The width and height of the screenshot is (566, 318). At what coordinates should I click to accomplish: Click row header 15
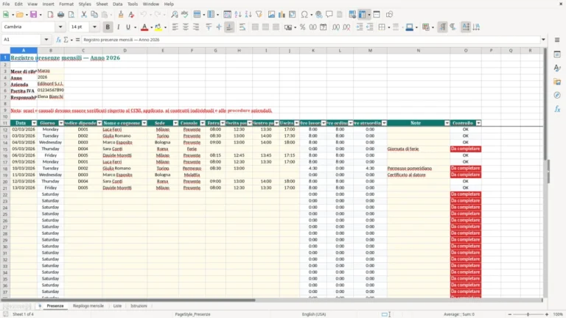tap(5, 149)
